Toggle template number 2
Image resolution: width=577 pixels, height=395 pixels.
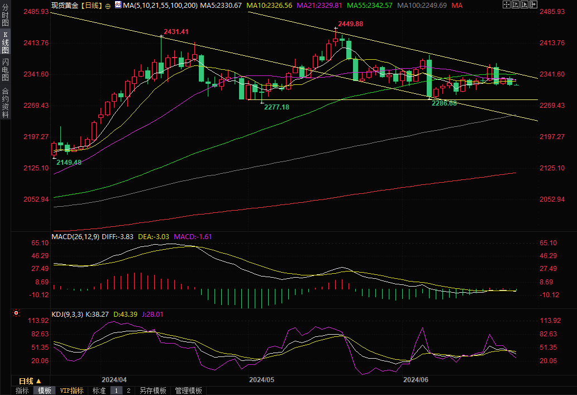[128, 391]
